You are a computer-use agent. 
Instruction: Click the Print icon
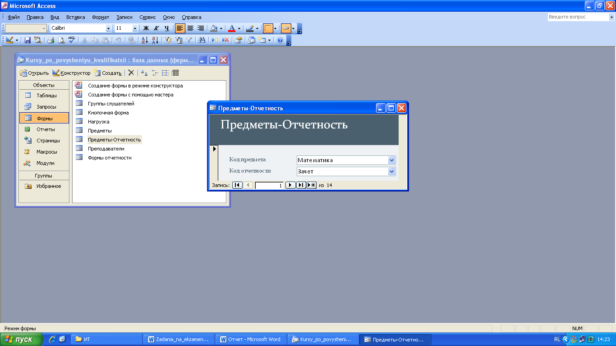[x=51, y=40]
